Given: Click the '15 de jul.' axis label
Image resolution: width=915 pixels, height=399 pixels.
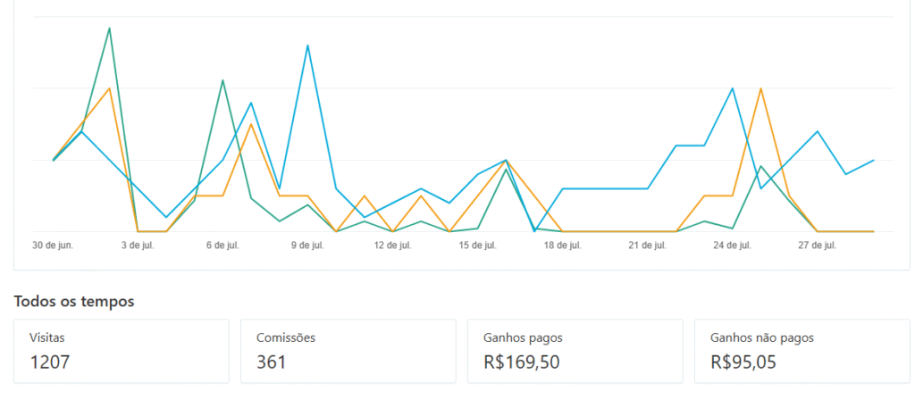Looking at the screenshot, I should [x=477, y=245].
